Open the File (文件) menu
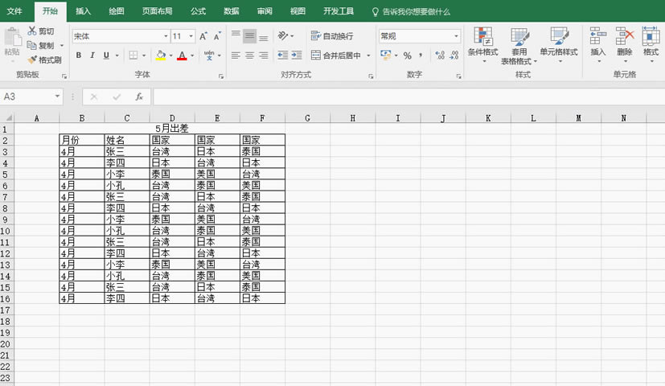Screen dimensions: 665x386 [14, 12]
